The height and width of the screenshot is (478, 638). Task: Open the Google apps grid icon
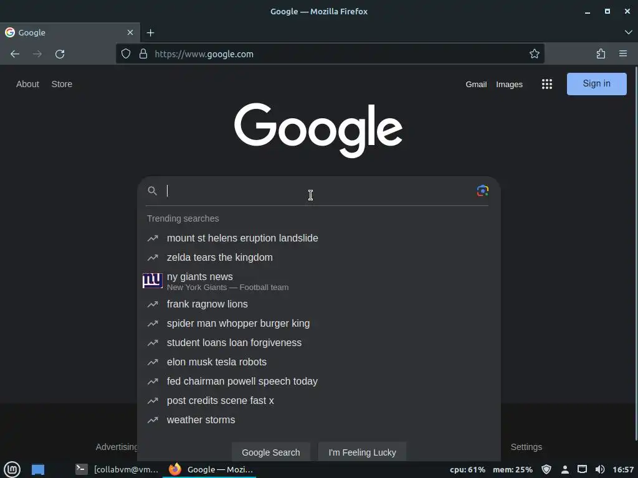pos(547,84)
